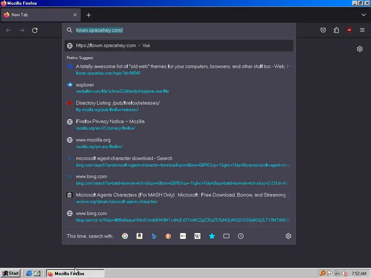Open Firefox application menu hamburger
371x278 pixels.
362,30
